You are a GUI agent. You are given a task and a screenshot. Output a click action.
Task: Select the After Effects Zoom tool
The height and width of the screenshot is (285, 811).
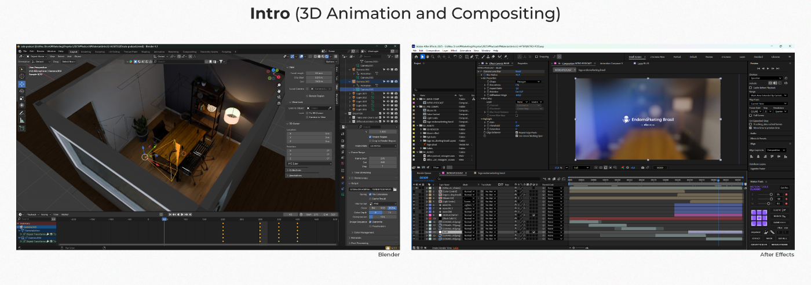click(x=433, y=57)
